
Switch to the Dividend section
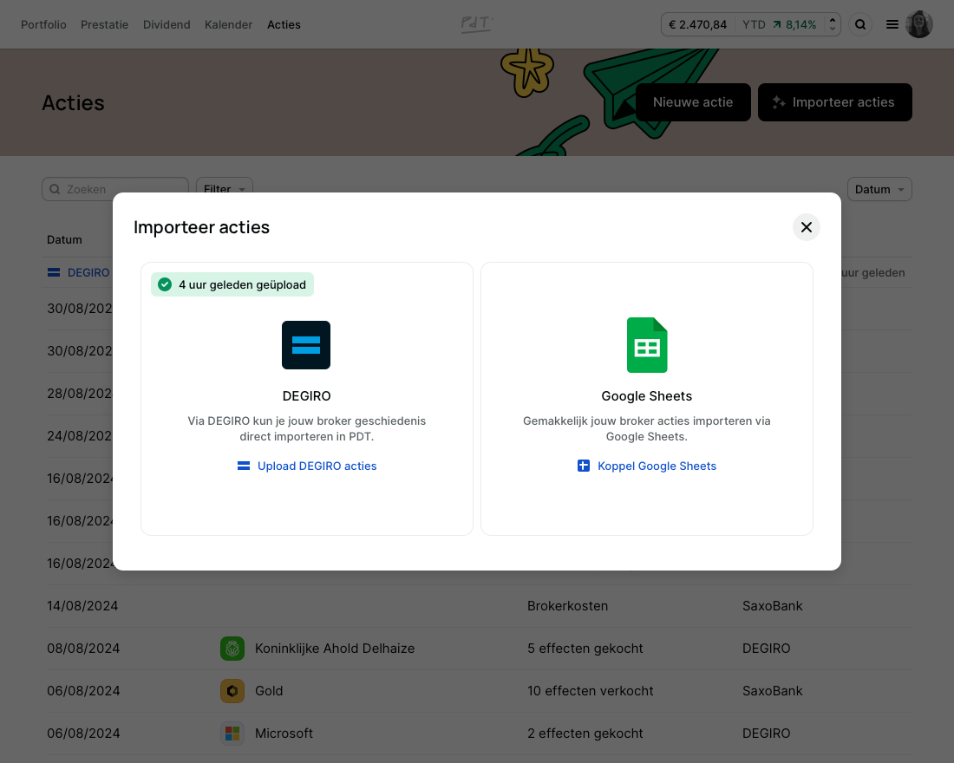point(167,24)
